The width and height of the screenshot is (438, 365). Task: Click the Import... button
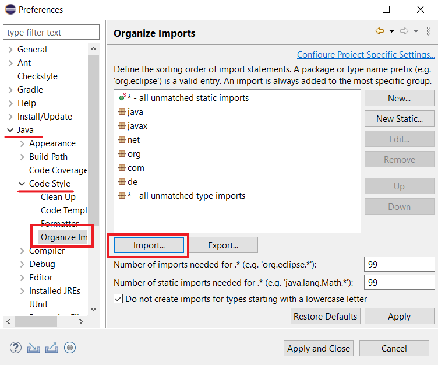149,245
